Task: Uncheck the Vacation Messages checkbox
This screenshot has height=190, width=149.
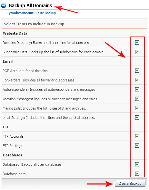Action: [137, 99]
